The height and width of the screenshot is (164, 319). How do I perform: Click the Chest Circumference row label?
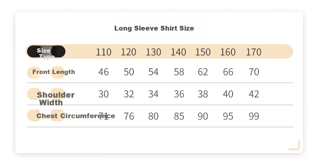click(76, 116)
